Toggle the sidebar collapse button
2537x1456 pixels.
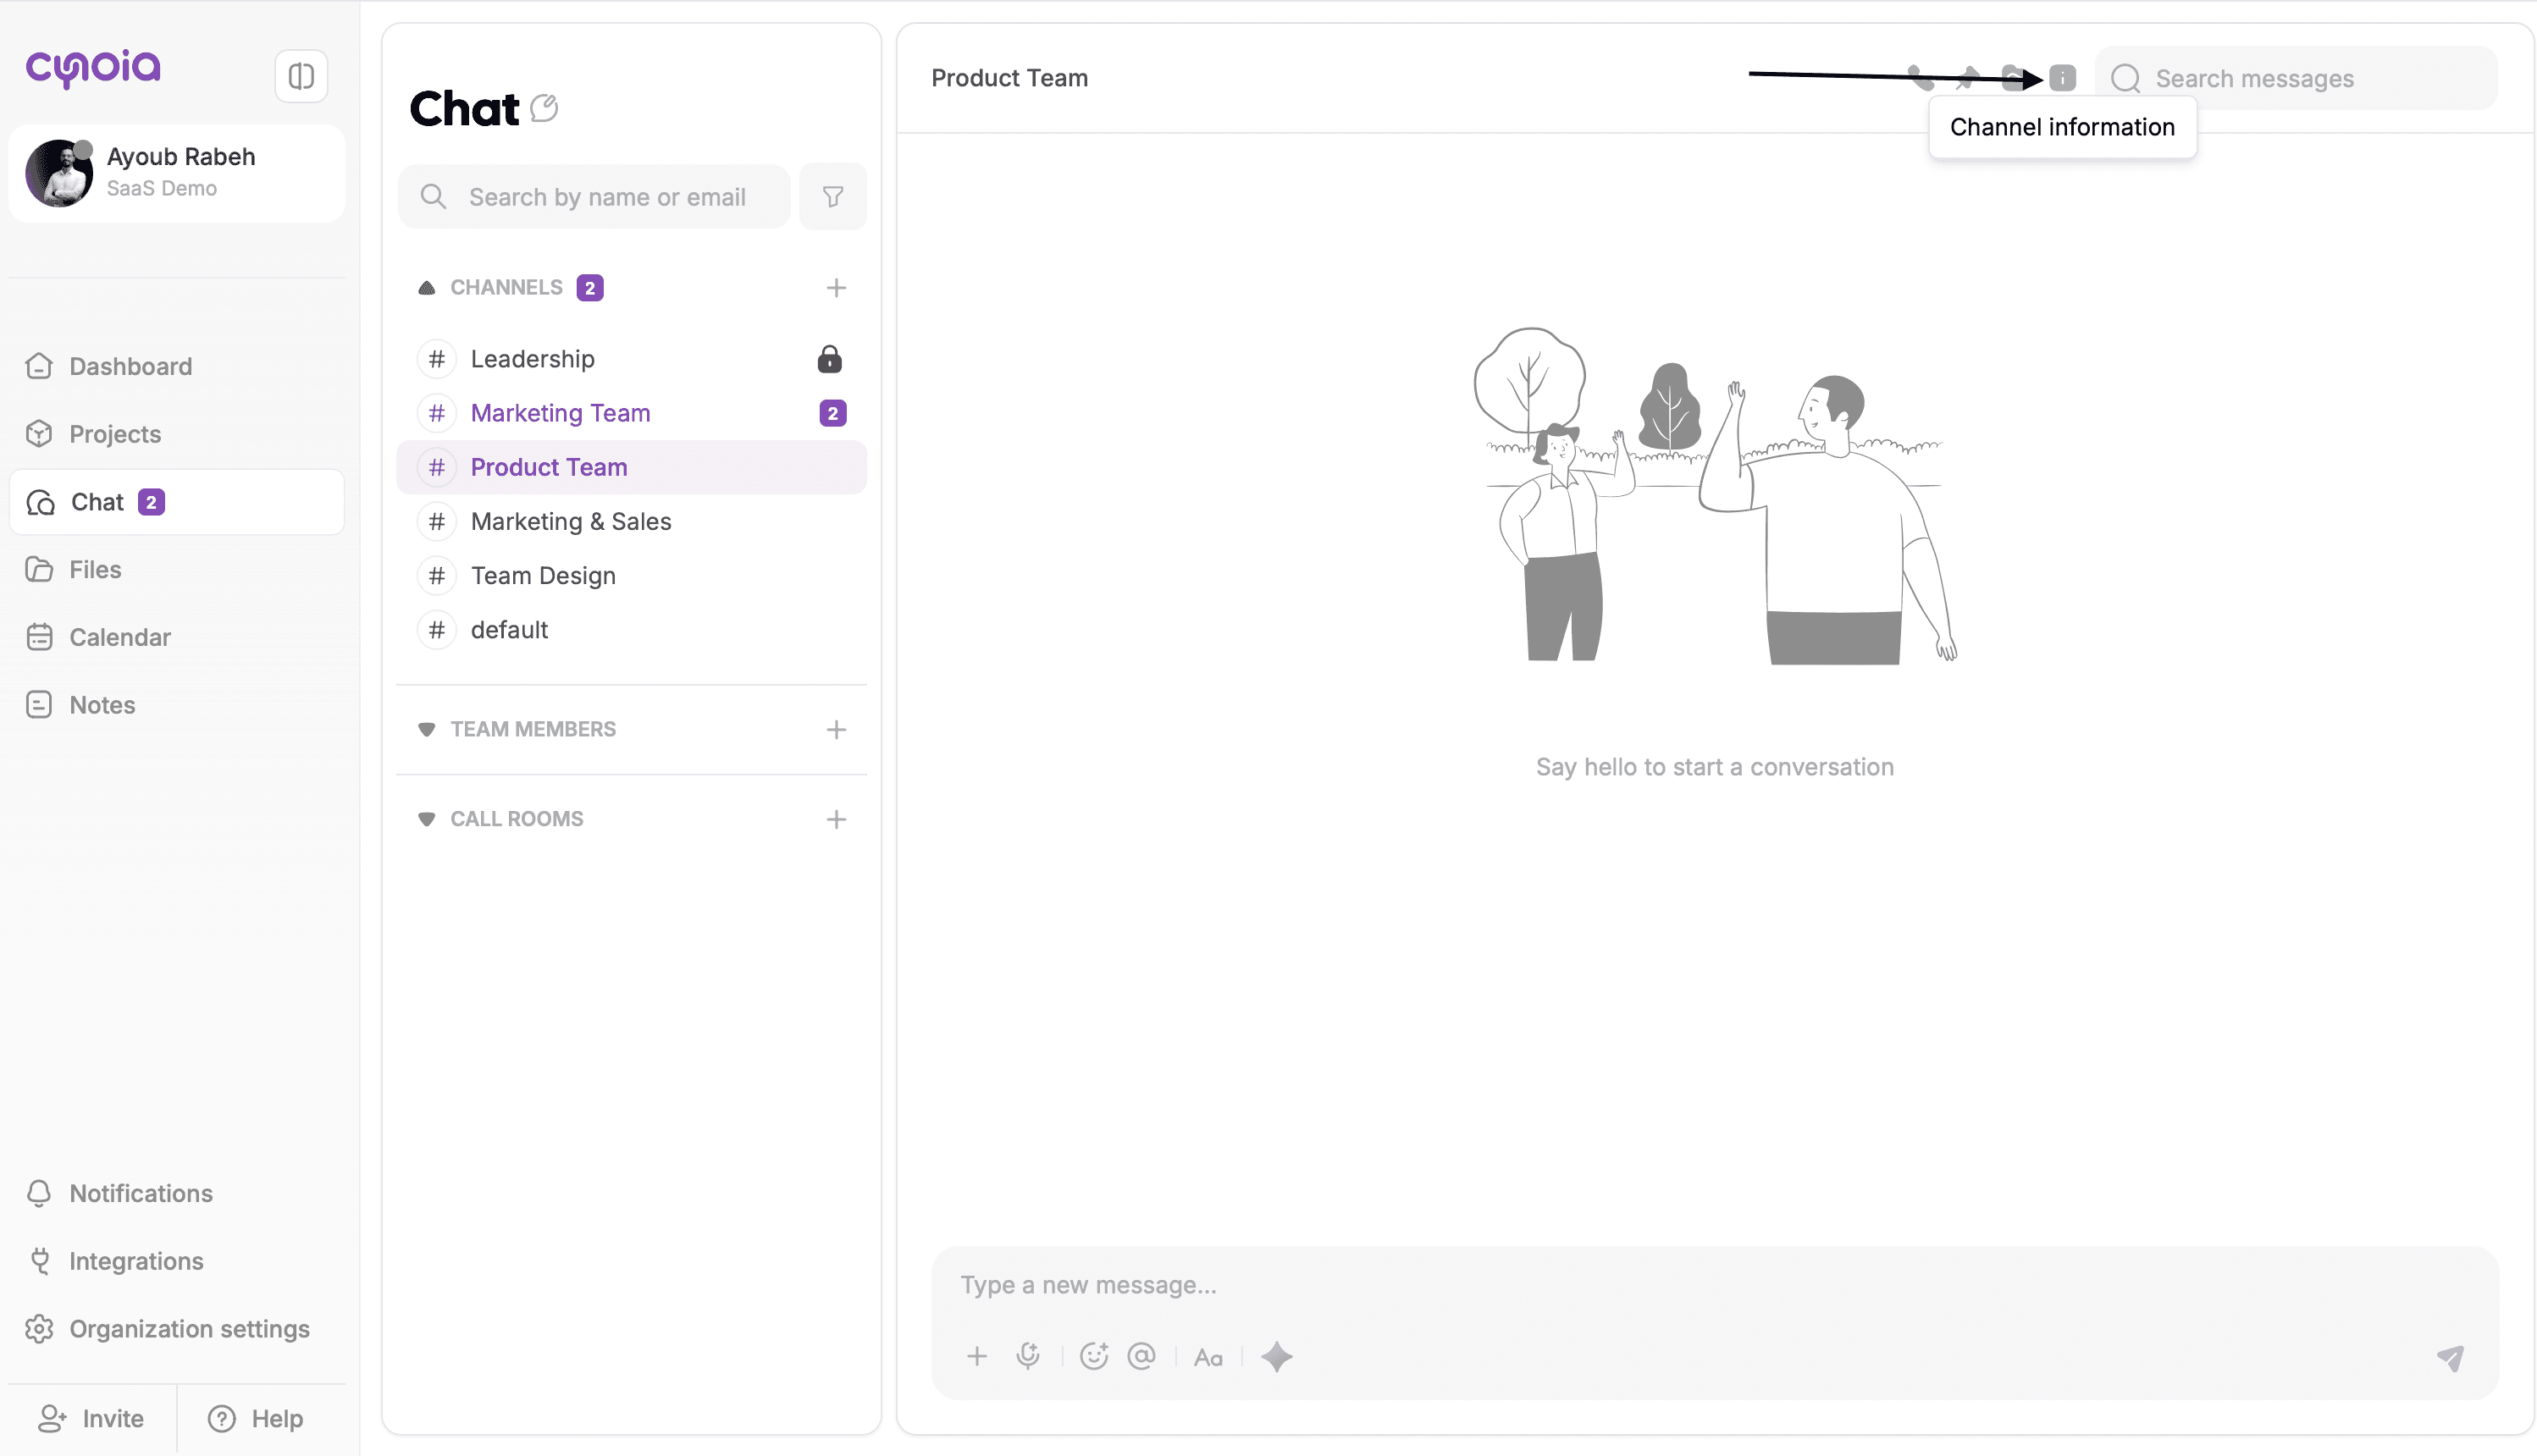point(301,76)
